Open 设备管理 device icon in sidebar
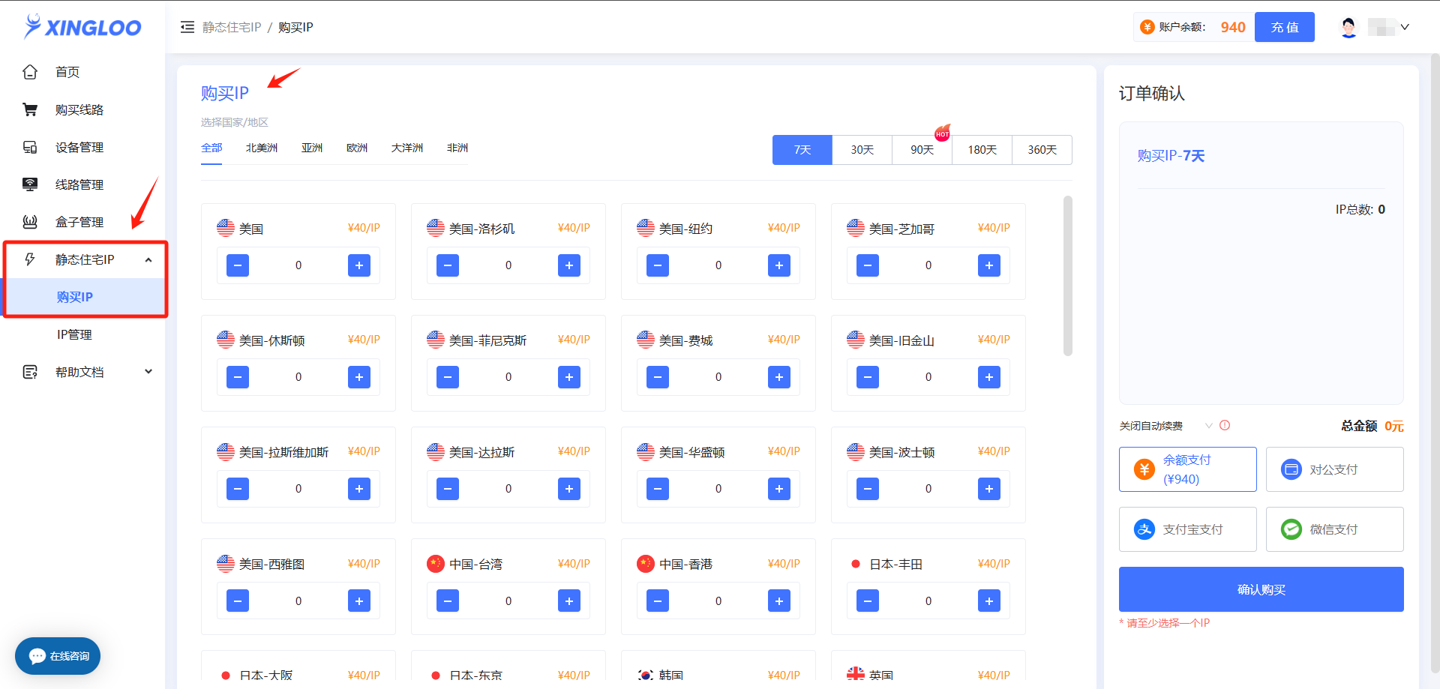Image resolution: width=1440 pixels, height=689 pixels. click(30, 147)
